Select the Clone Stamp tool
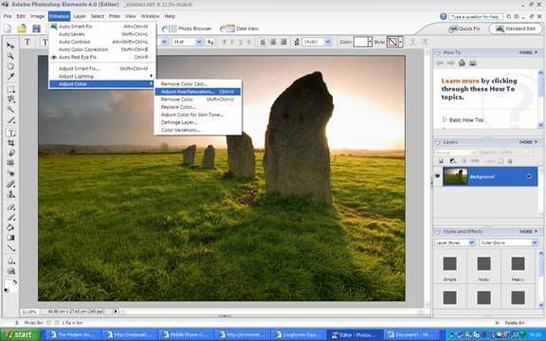Screen dimensions: 546x341 tap(10, 194)
